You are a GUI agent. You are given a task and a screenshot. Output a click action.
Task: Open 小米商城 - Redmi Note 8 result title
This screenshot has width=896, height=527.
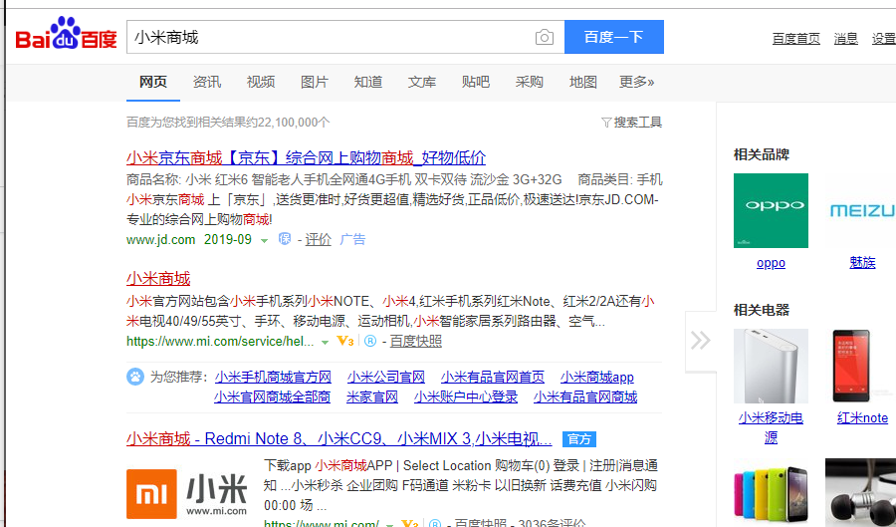click(x=338, y=439)
